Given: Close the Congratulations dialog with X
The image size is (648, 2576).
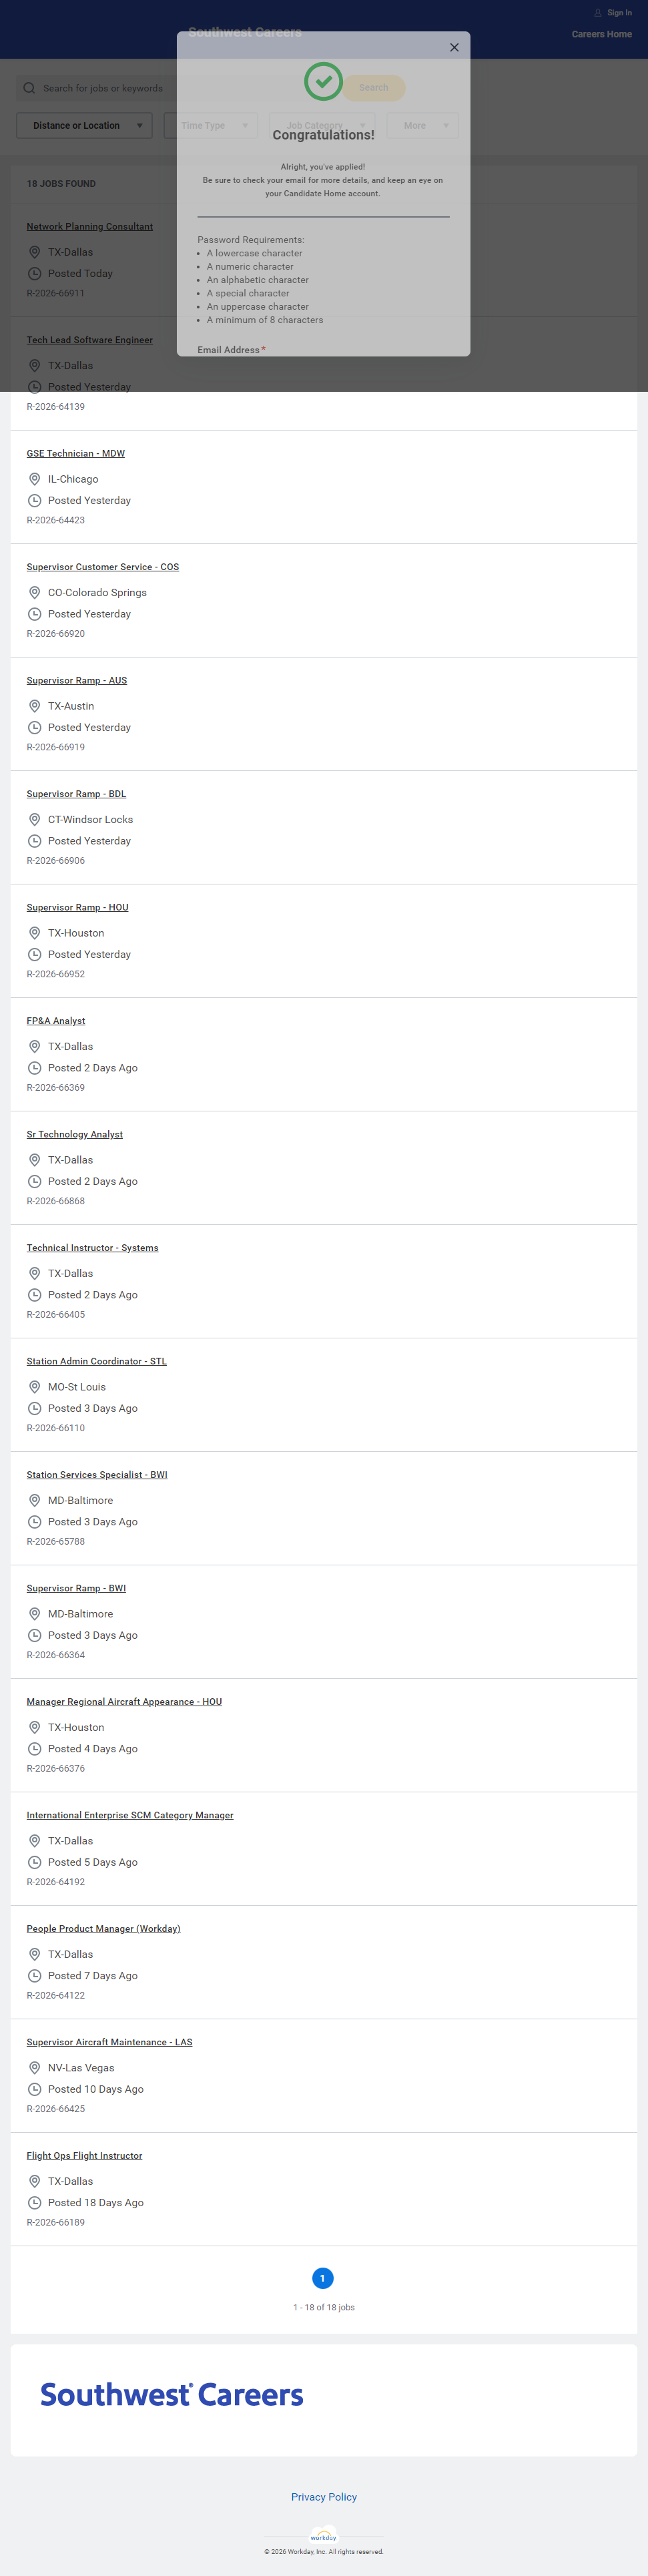Looking at the screenshot, I should pyautogui.click(x=454, y=47).
